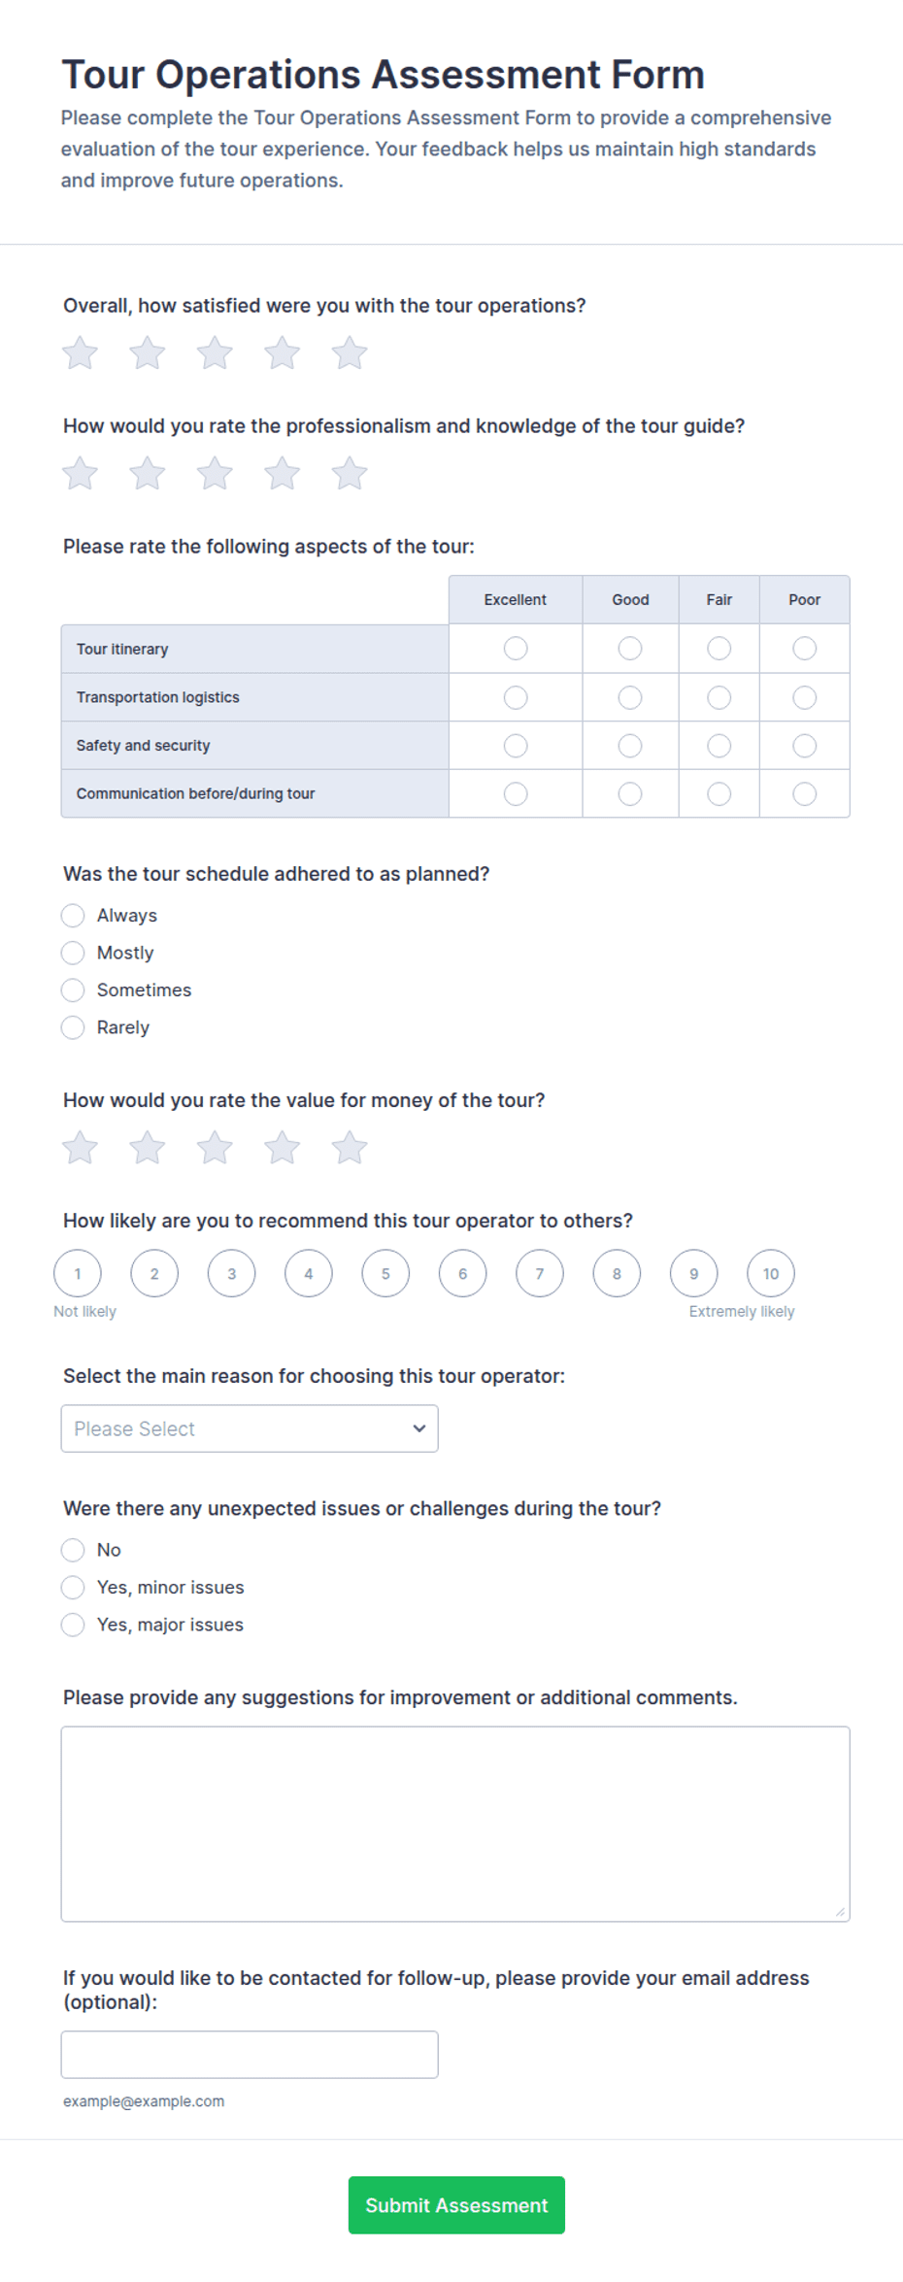Rate overall satisfaction with the fifth star
This screenshot has height=2282, width=903.
click(349, 353)
